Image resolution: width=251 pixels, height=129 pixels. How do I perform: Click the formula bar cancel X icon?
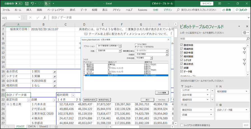31,18
